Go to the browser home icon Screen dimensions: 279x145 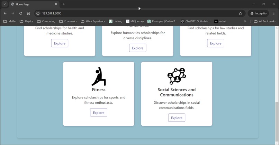pyautogui.click(x=28, y=13)
